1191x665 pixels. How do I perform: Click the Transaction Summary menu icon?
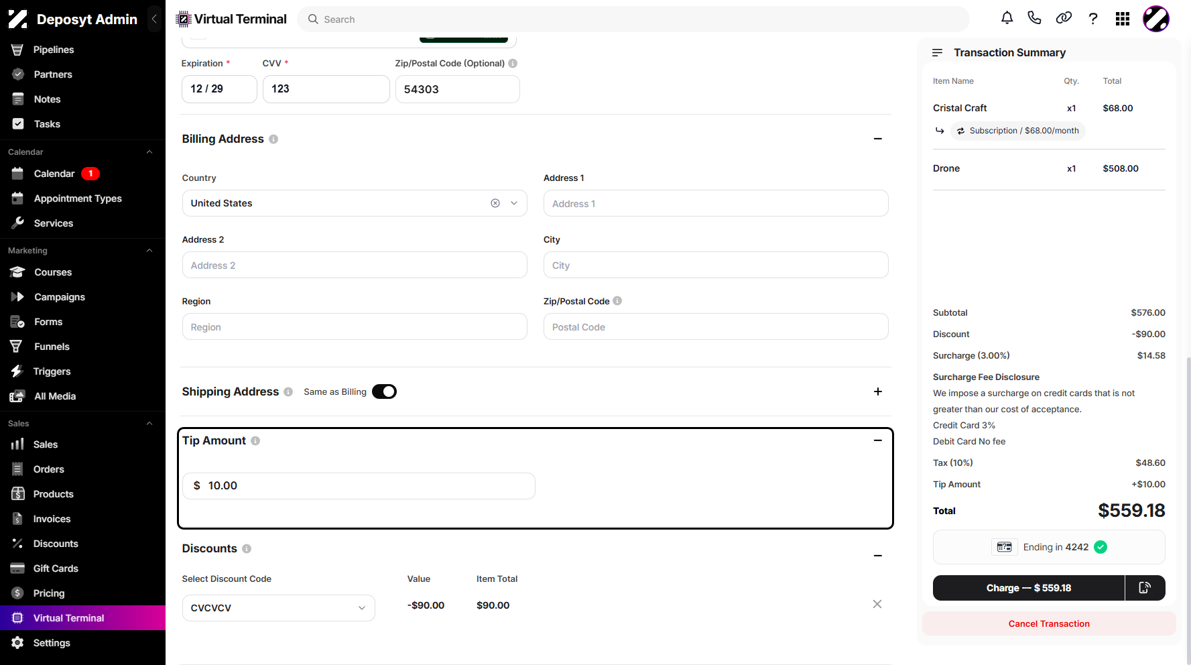coord(938,52)
